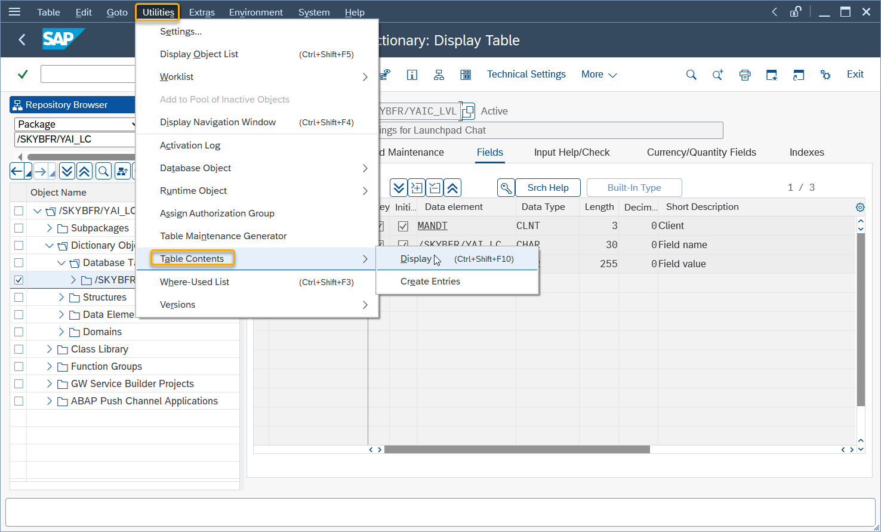The height and width of the screenshot is (532, 881).
Task: Click the find icon in Repository Browser toolbar
Action: pos(103,172)
